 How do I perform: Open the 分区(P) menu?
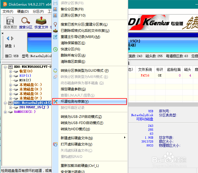pos(38,12)
